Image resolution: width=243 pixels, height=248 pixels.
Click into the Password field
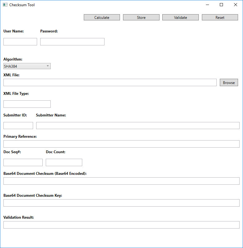[72, 42]
